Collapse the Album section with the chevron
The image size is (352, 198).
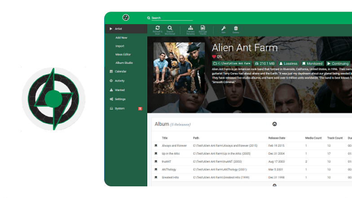coord(275,124)
